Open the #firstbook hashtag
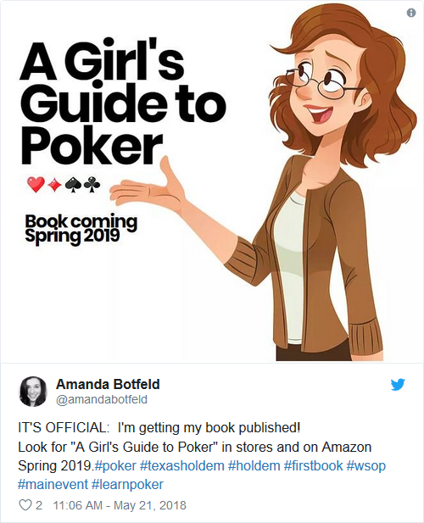The height and width of the screenshot is (523, 424). tap(313, 465)
